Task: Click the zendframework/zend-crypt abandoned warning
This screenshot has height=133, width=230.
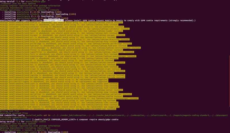Action: (x=60, y=69)
